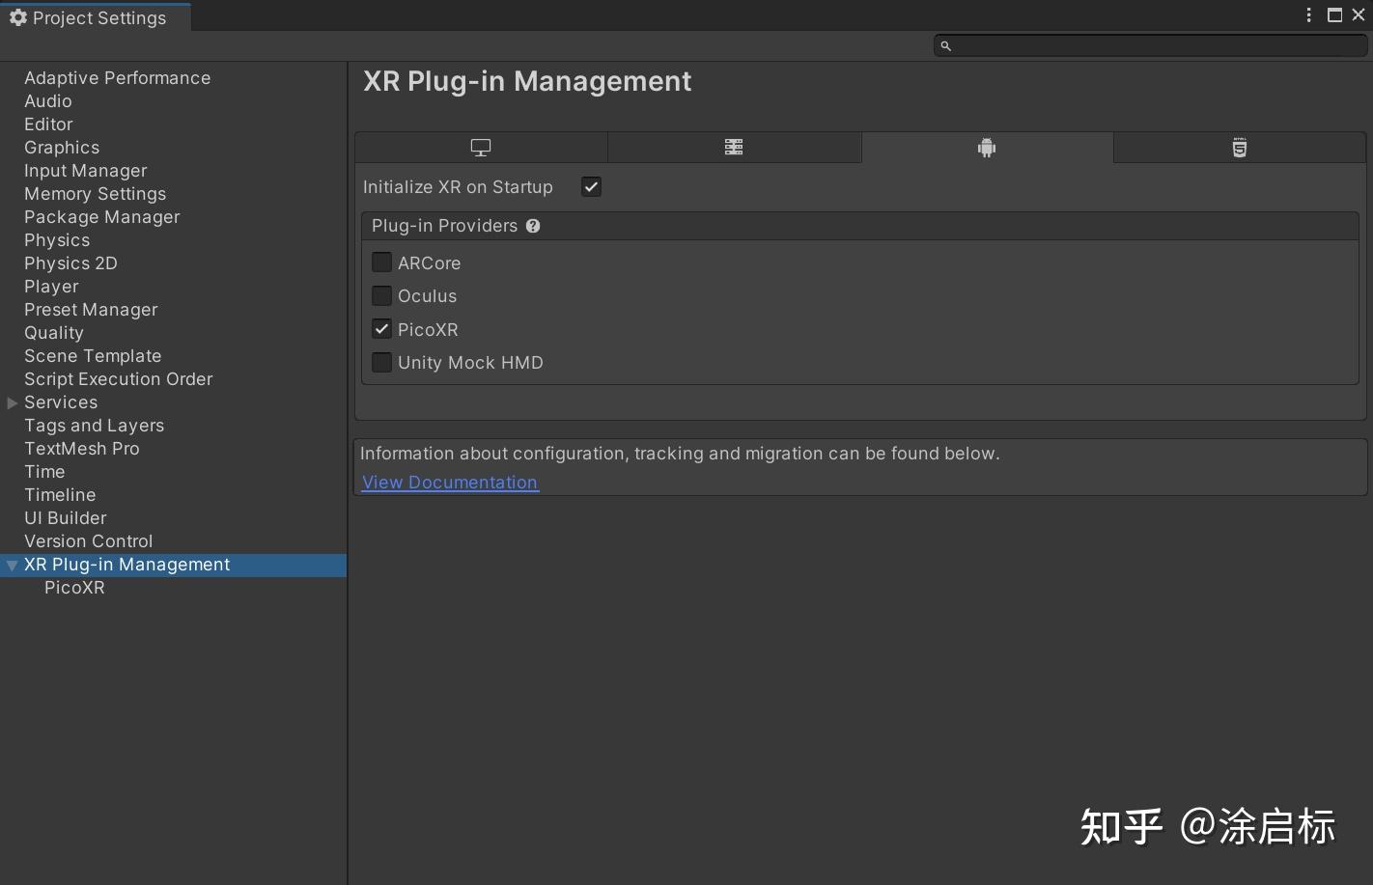Viewport: 1373px width, 885px height.
Task: Open the Dedicated Server platform tab
Action: [x=734, y=148]
